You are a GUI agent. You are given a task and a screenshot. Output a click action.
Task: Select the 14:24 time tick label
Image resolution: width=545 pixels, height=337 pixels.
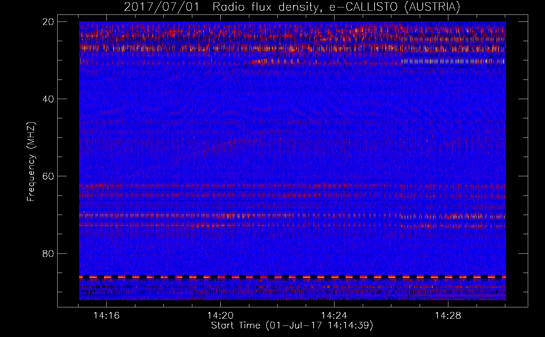tap(334, 316)
